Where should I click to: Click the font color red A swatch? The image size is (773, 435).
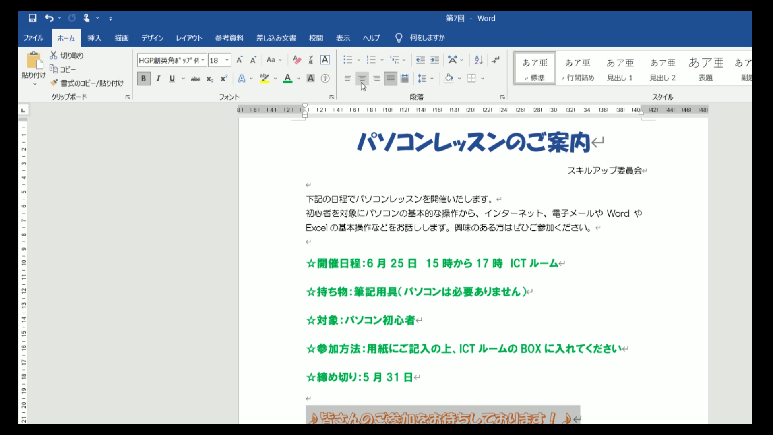(x=287, y=79)
